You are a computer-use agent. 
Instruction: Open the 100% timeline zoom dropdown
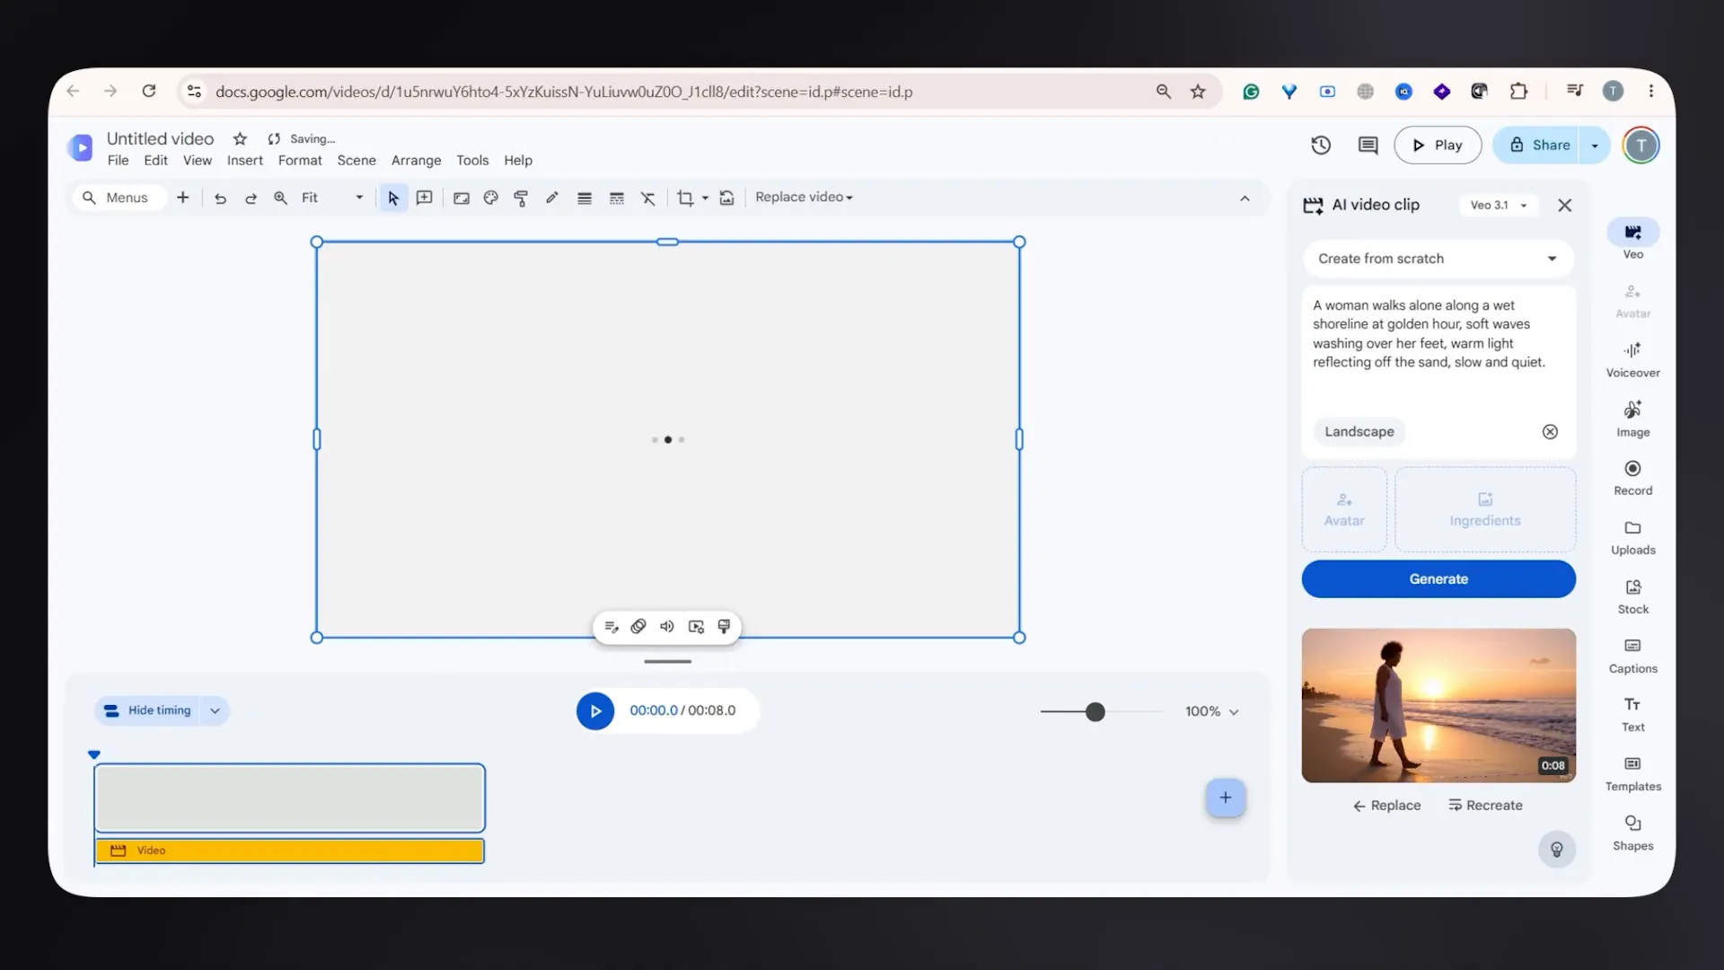pos(1211,711)
